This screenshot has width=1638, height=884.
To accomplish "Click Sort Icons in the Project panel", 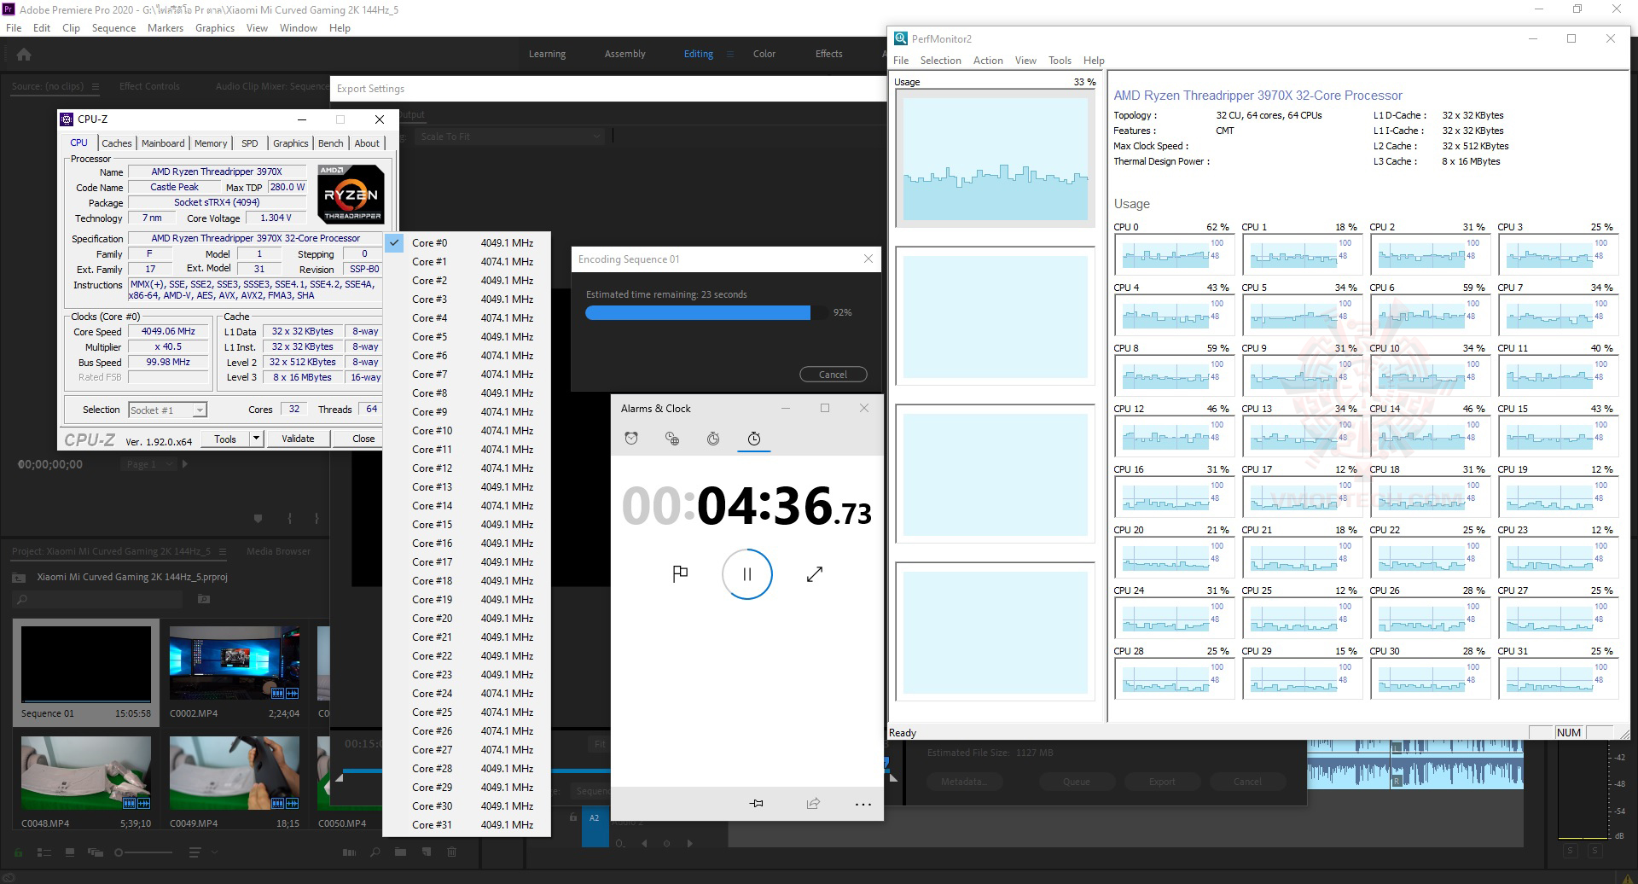I will pyautogui.click(x=195, y=852).
